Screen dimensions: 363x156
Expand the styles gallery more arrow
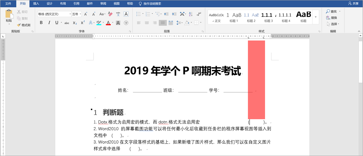[316, 17]
